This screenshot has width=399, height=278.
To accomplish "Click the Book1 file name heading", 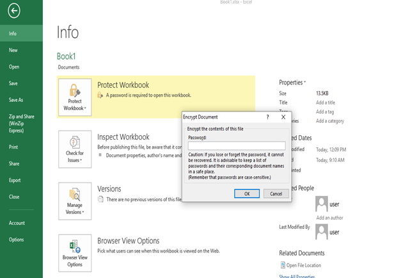I will click(x=66, y=56).
